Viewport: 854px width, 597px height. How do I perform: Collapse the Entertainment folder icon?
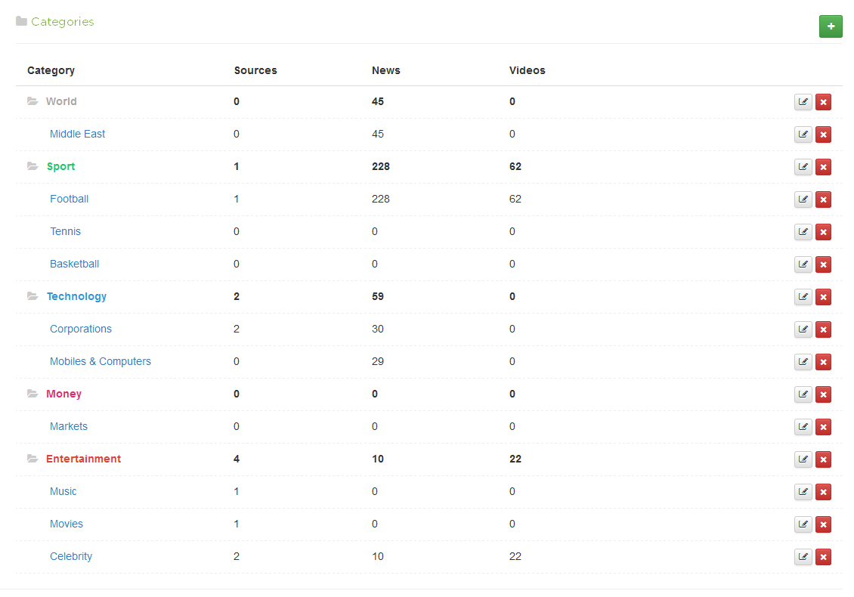pos(32,459)
